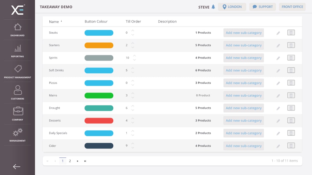Open the Customers section

(x=17, y=93)
